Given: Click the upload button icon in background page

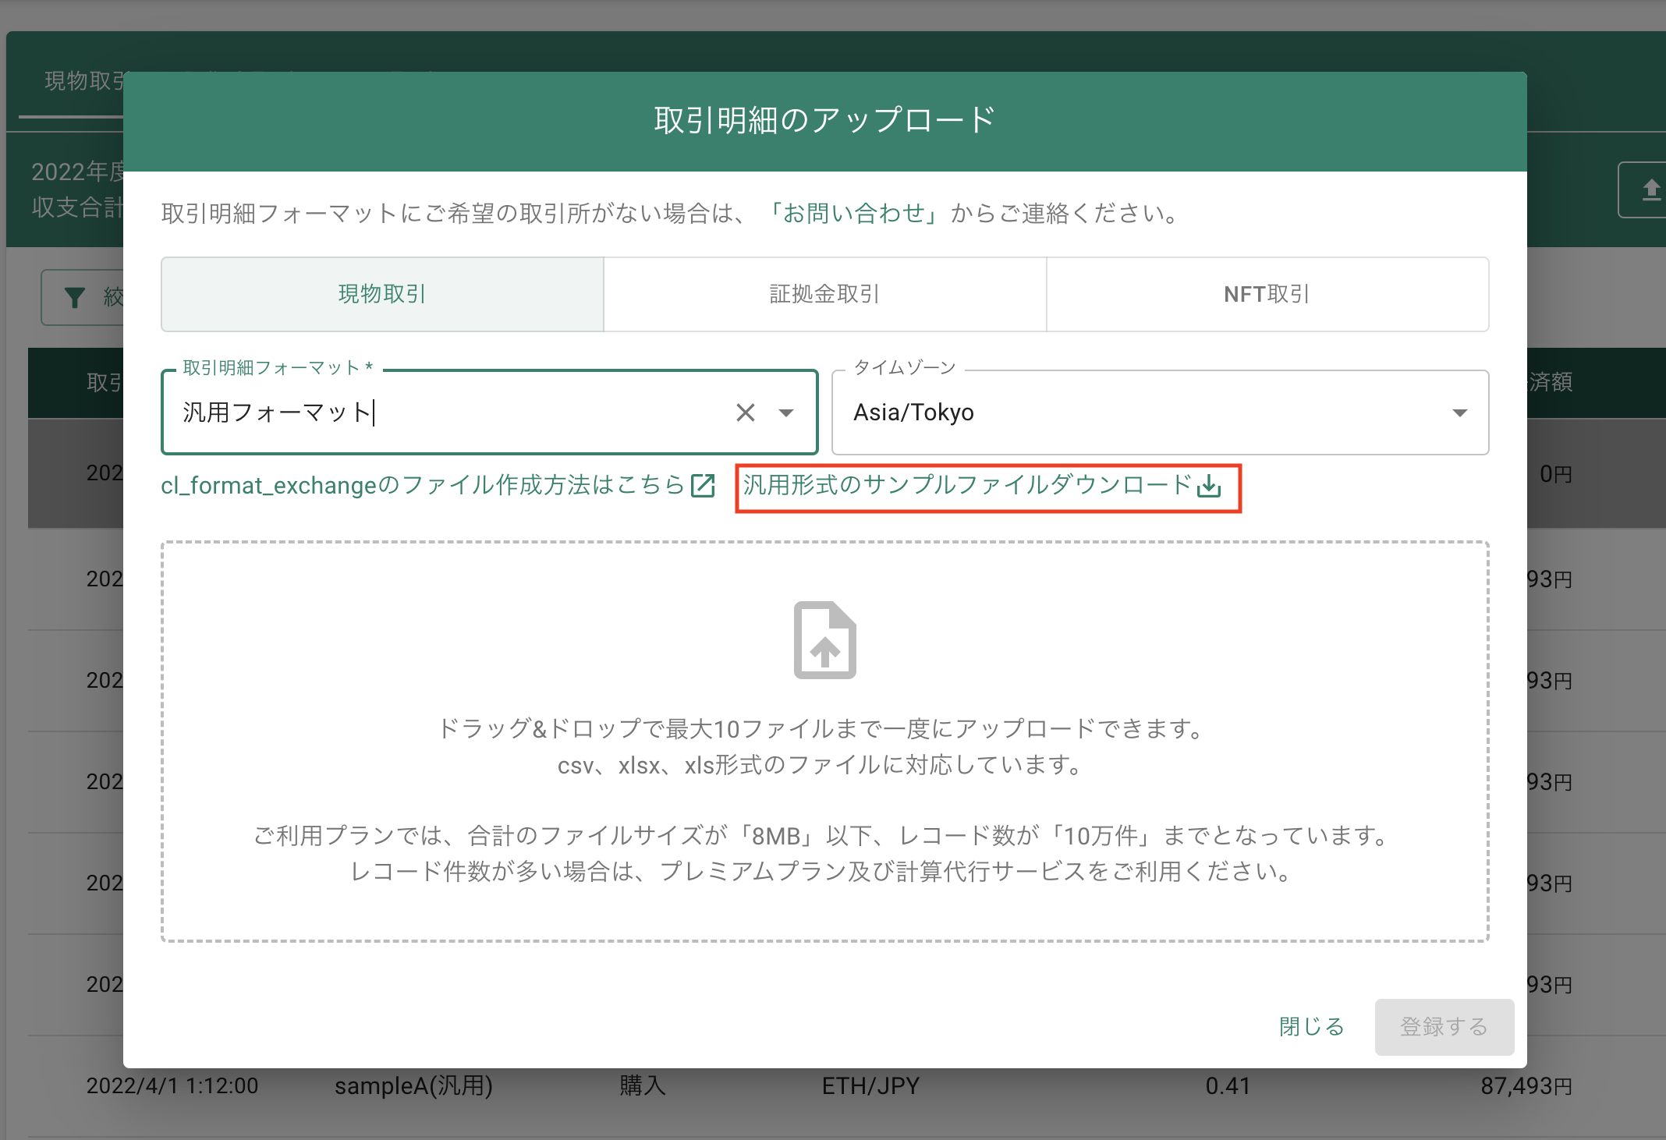Looking at the screenshot, I should (x=1650, y=189).
